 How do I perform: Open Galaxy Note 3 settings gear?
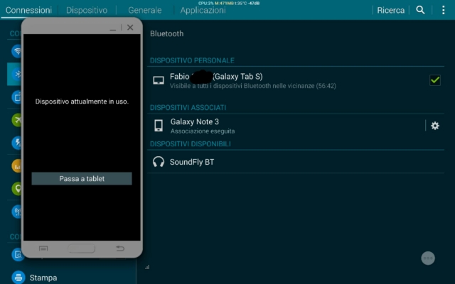[434, 126]
